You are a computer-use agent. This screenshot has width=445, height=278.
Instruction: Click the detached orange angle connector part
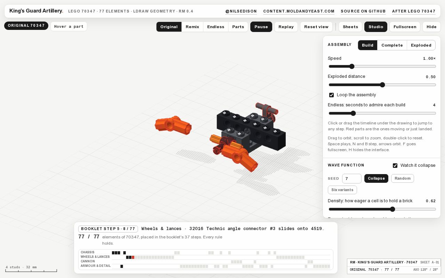pyautogui.click(x=173, y=125)
